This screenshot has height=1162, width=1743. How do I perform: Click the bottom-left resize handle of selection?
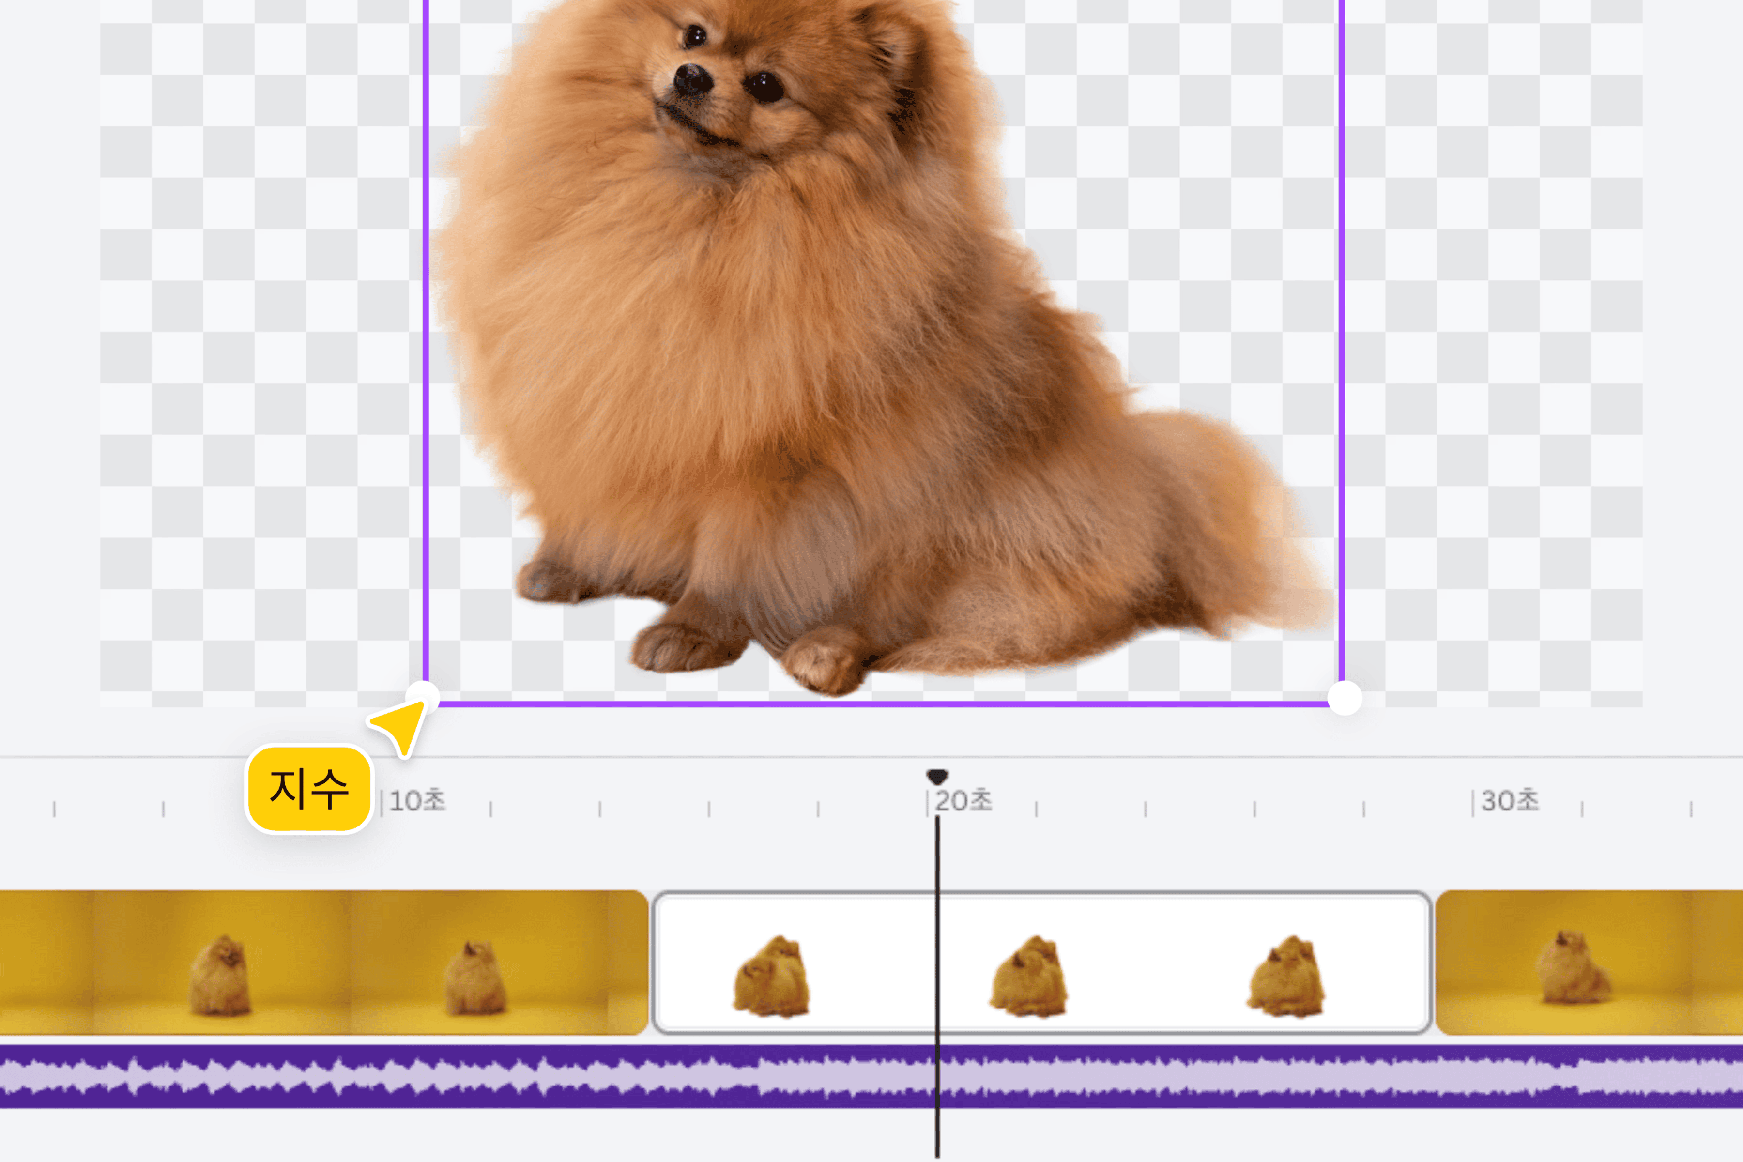[x=423, y=697]
